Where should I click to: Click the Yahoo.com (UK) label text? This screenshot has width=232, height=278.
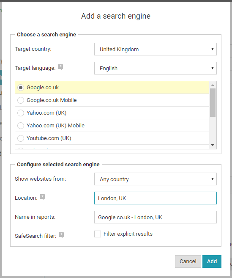[46, 113]
